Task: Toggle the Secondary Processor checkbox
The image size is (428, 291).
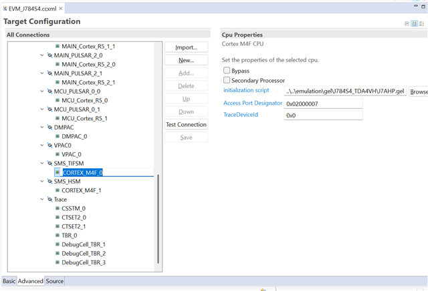Action: 227,80
